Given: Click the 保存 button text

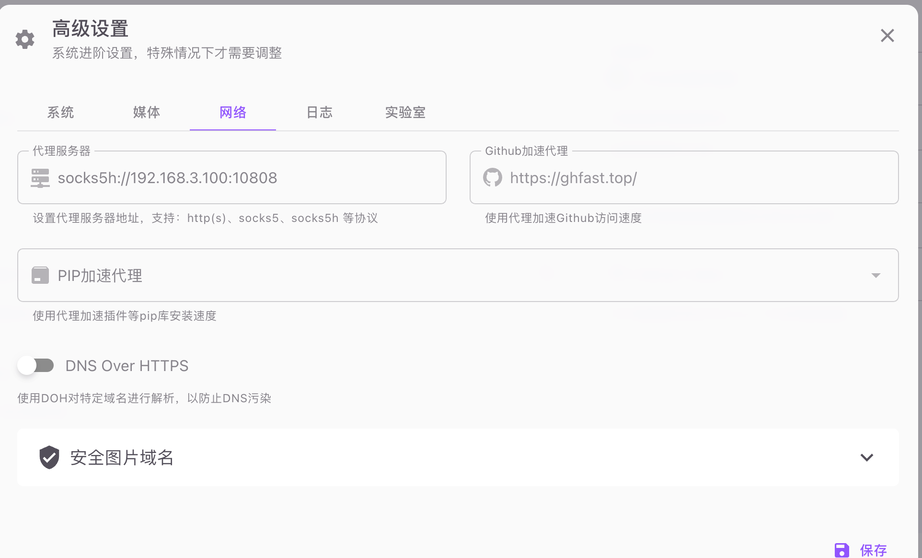Looking at the screenshot, I should pos(873,550).
